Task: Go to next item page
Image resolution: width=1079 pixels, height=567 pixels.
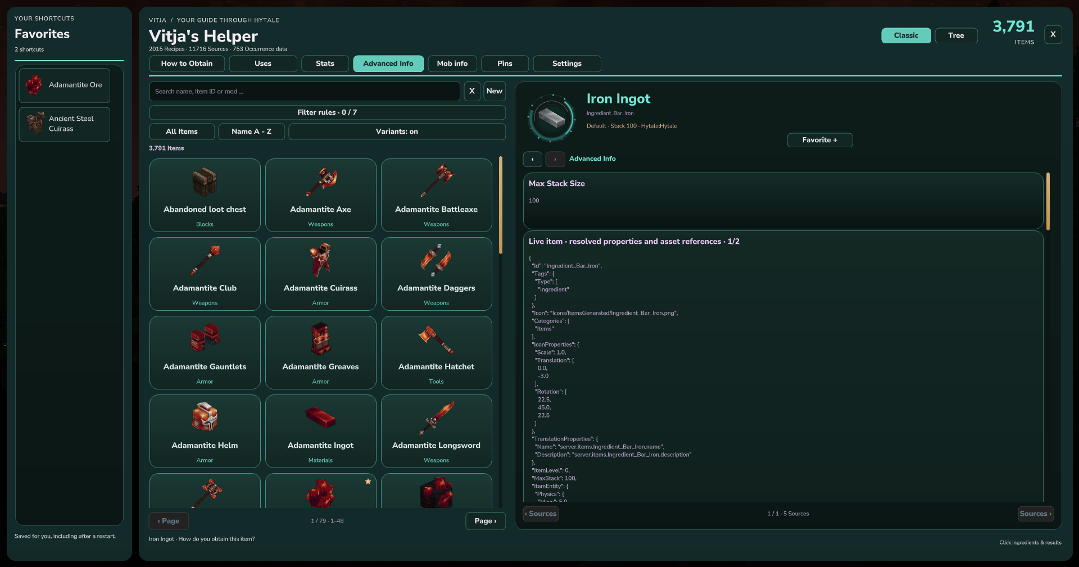Action: pyautogui.click(x=486, y=521)
